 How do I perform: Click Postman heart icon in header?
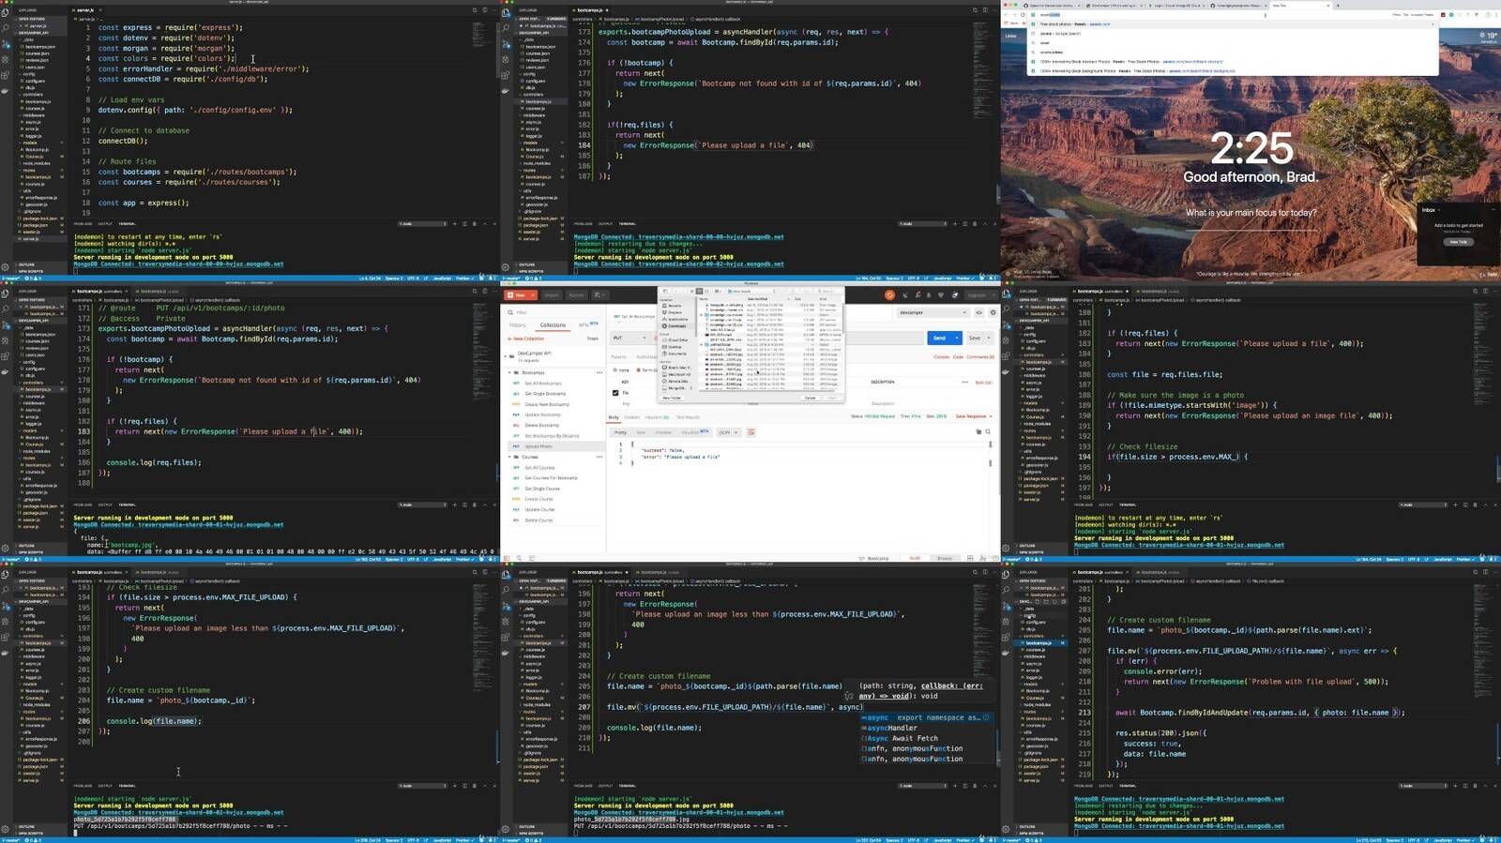(x=940, y=294)
